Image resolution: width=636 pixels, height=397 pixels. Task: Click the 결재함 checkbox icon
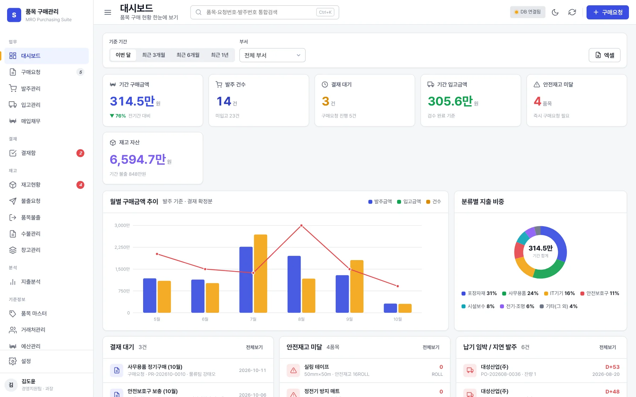(x=13, y=153)
